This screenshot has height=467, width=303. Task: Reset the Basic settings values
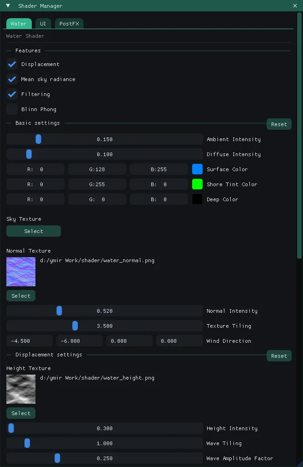(278, 124)
